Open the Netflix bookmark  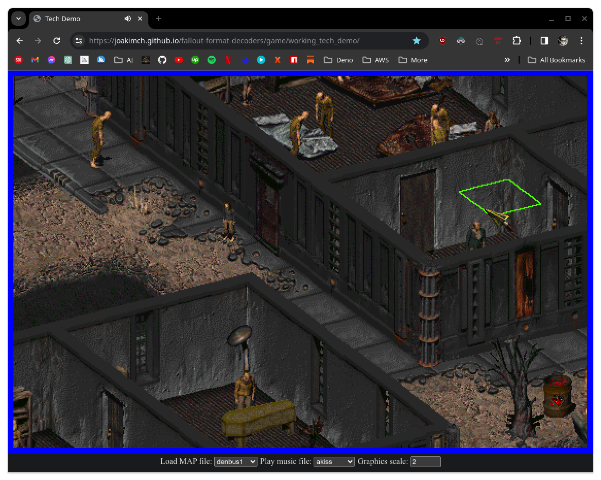[x=228, y=60]
